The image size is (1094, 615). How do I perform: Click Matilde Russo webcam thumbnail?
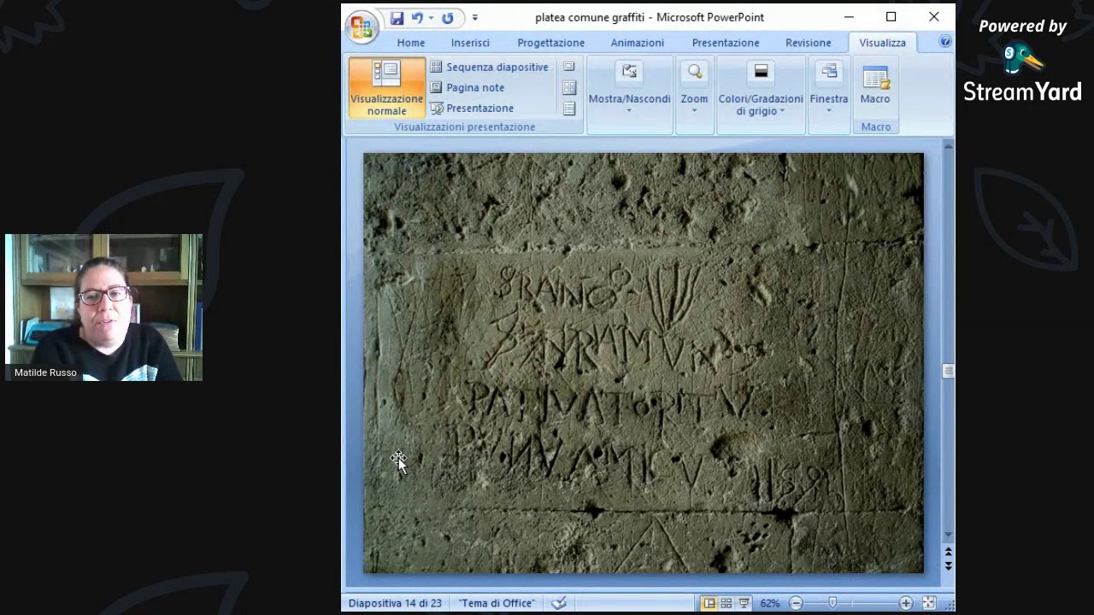104,307
